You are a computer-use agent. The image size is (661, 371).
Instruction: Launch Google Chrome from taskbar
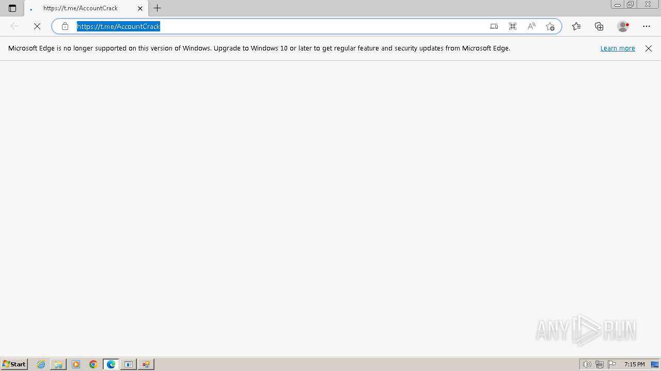[x=93, y=364]
